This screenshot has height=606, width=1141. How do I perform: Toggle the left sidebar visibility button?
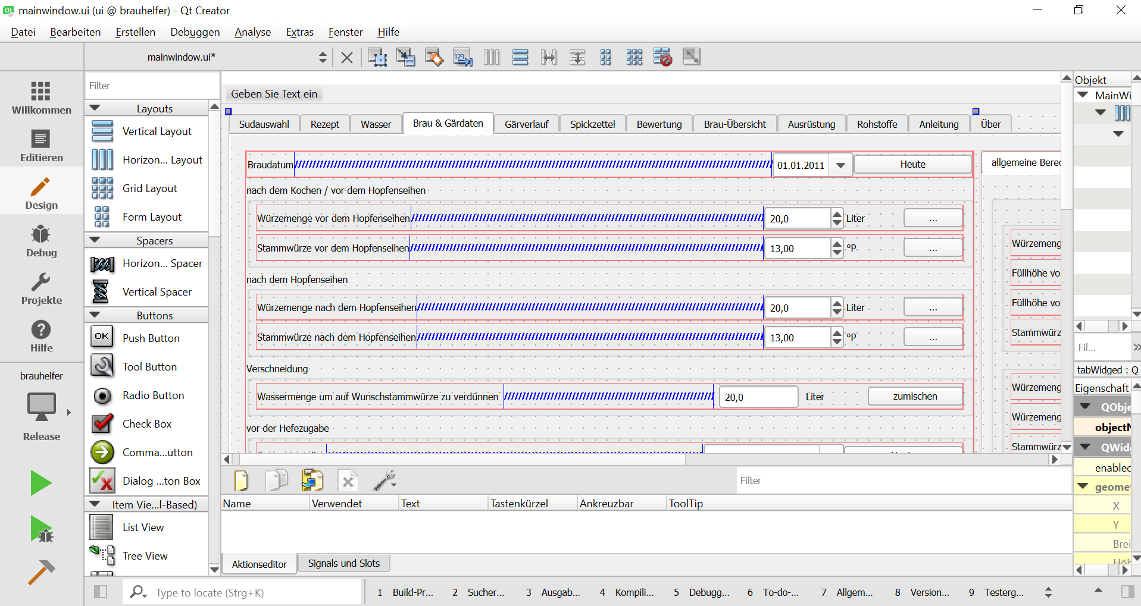(101, 592)
